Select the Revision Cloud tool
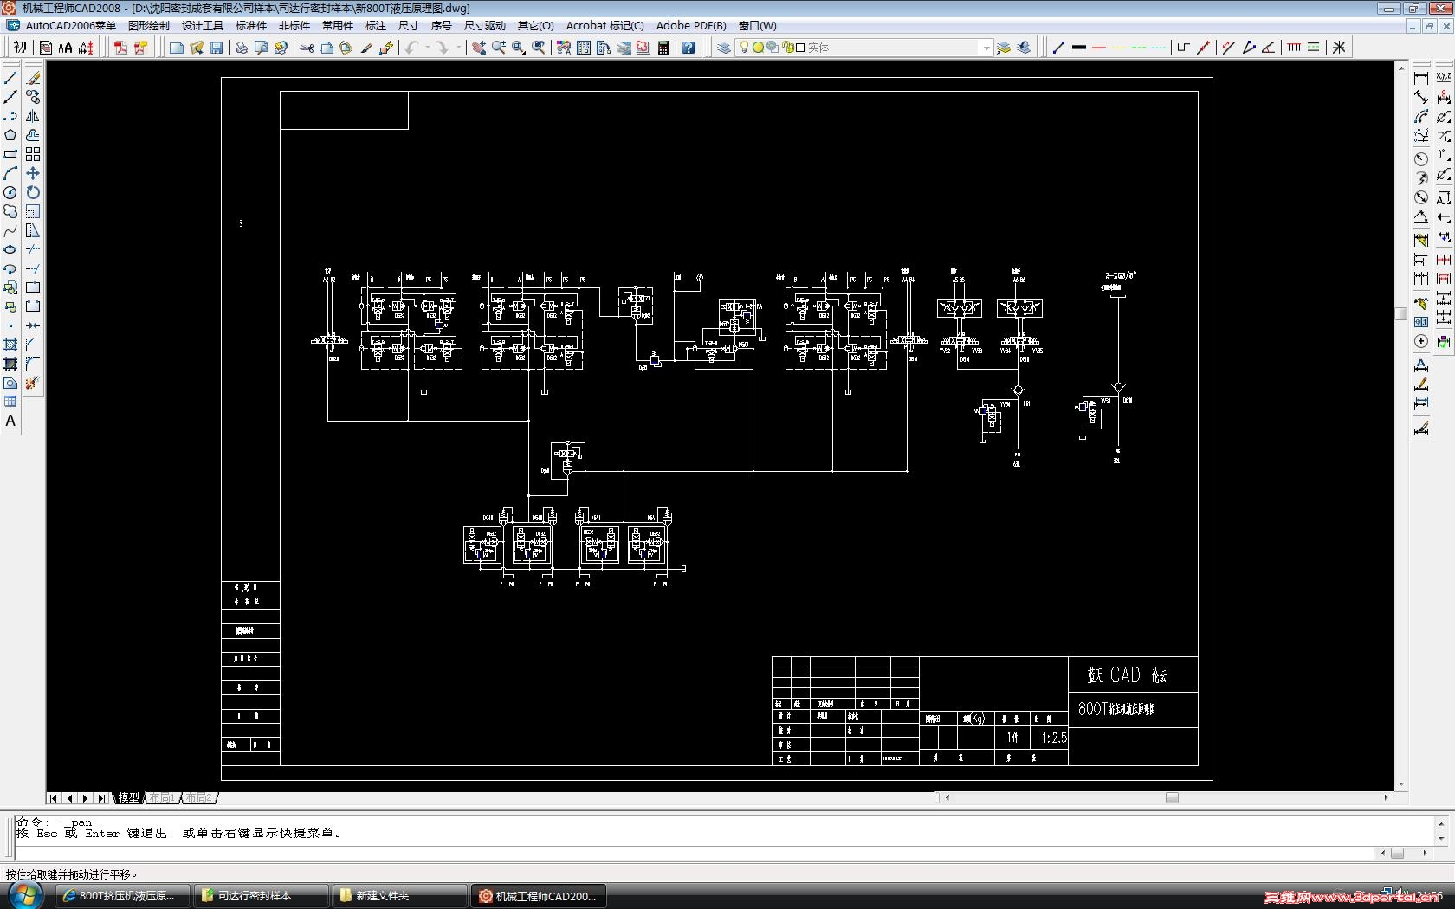Image resolution: width=1455 pixels, height=909 pixels. click(10, 211)
